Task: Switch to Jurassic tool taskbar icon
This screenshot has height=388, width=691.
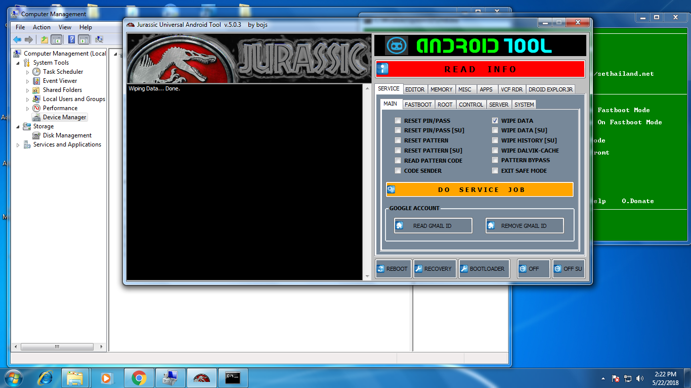Action: [202, 378]
